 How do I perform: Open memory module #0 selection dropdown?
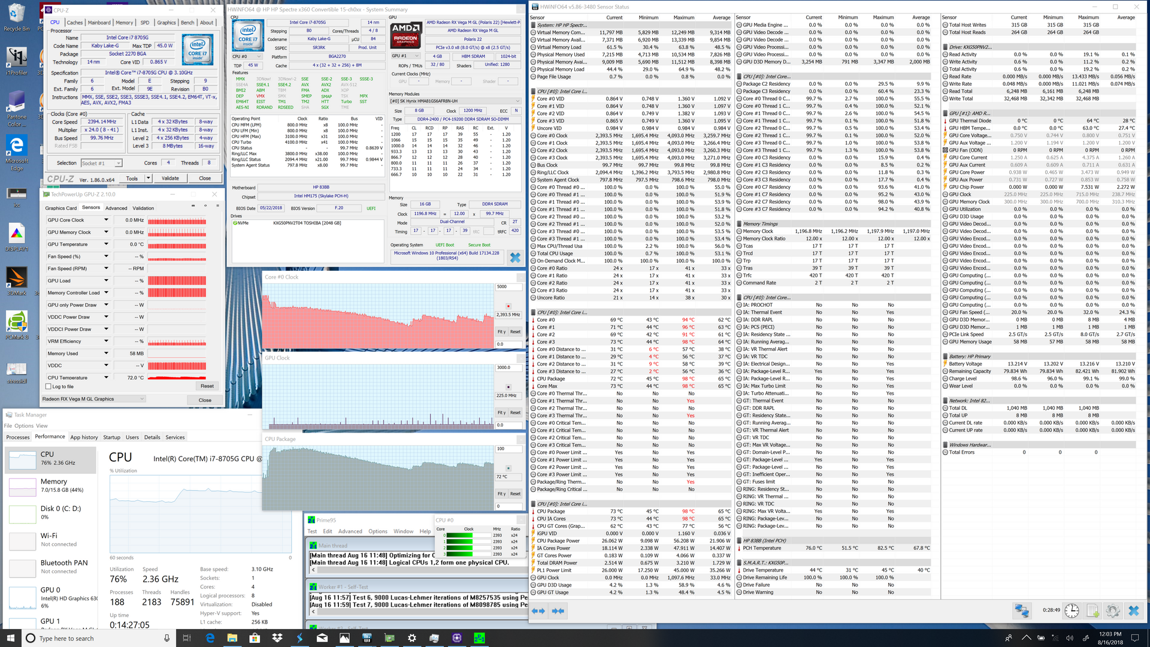click(455, 101)
